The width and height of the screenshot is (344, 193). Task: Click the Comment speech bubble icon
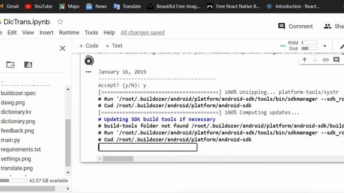coord(282,26)
